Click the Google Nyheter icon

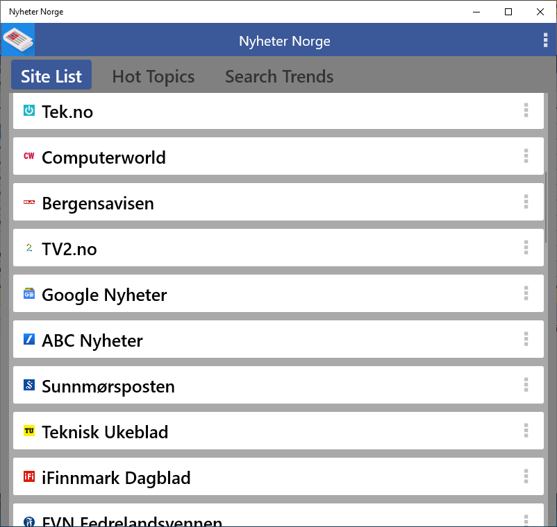[x=27, y=293]
